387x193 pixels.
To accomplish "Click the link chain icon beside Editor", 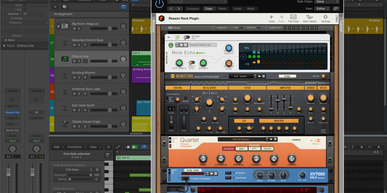I will pyautogui.click(x=335, y=8).
